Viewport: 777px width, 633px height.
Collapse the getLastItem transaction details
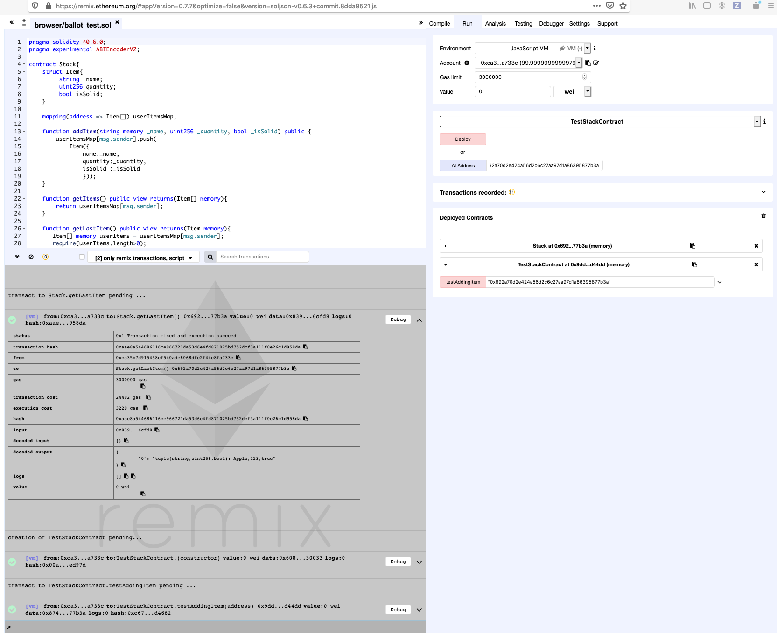[419, 320]
